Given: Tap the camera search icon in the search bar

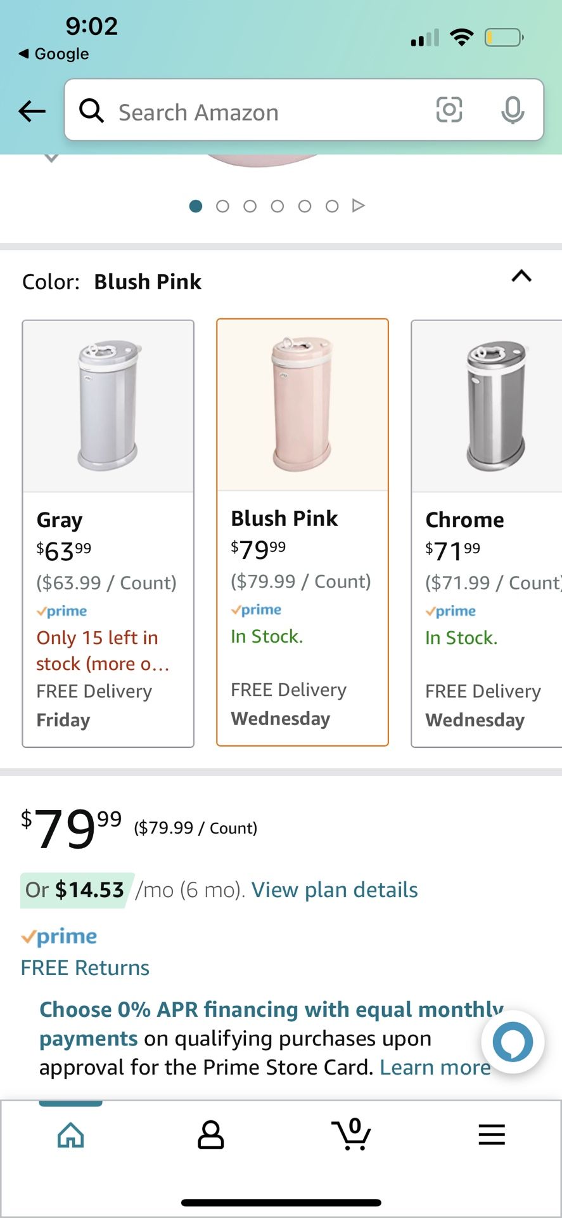Looking at the screenshot, I should pos(449,110).
